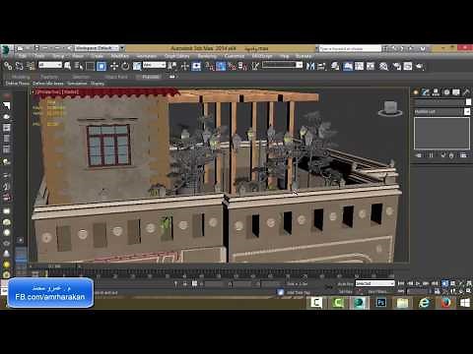Click Add Time Tag in status bar
Screen dimensions: 473x354
pos(299,292)
